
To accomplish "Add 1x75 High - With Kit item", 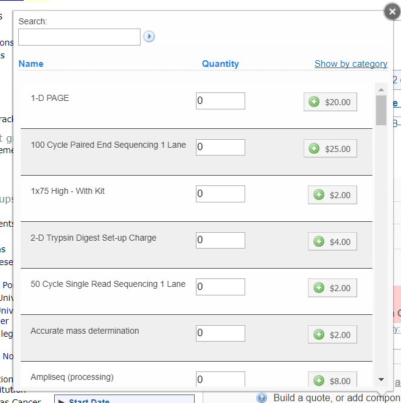I will 332,195.
